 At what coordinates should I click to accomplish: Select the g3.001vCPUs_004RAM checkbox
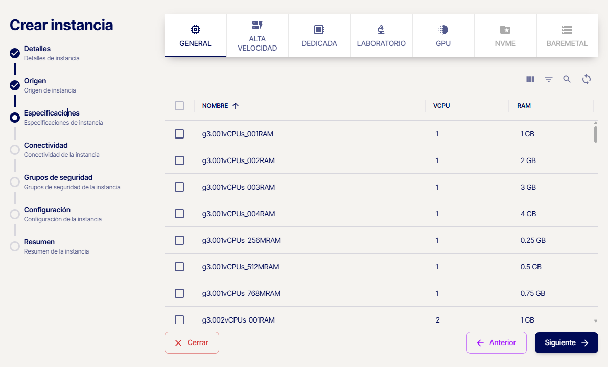(x=179, y=214)
